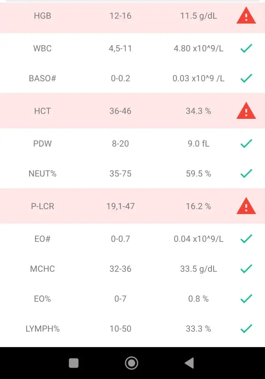The width and height of the screenshot is (265, 379).
Task: Tap the green checkmark beside NEUT%
Action: pos(246,174)
